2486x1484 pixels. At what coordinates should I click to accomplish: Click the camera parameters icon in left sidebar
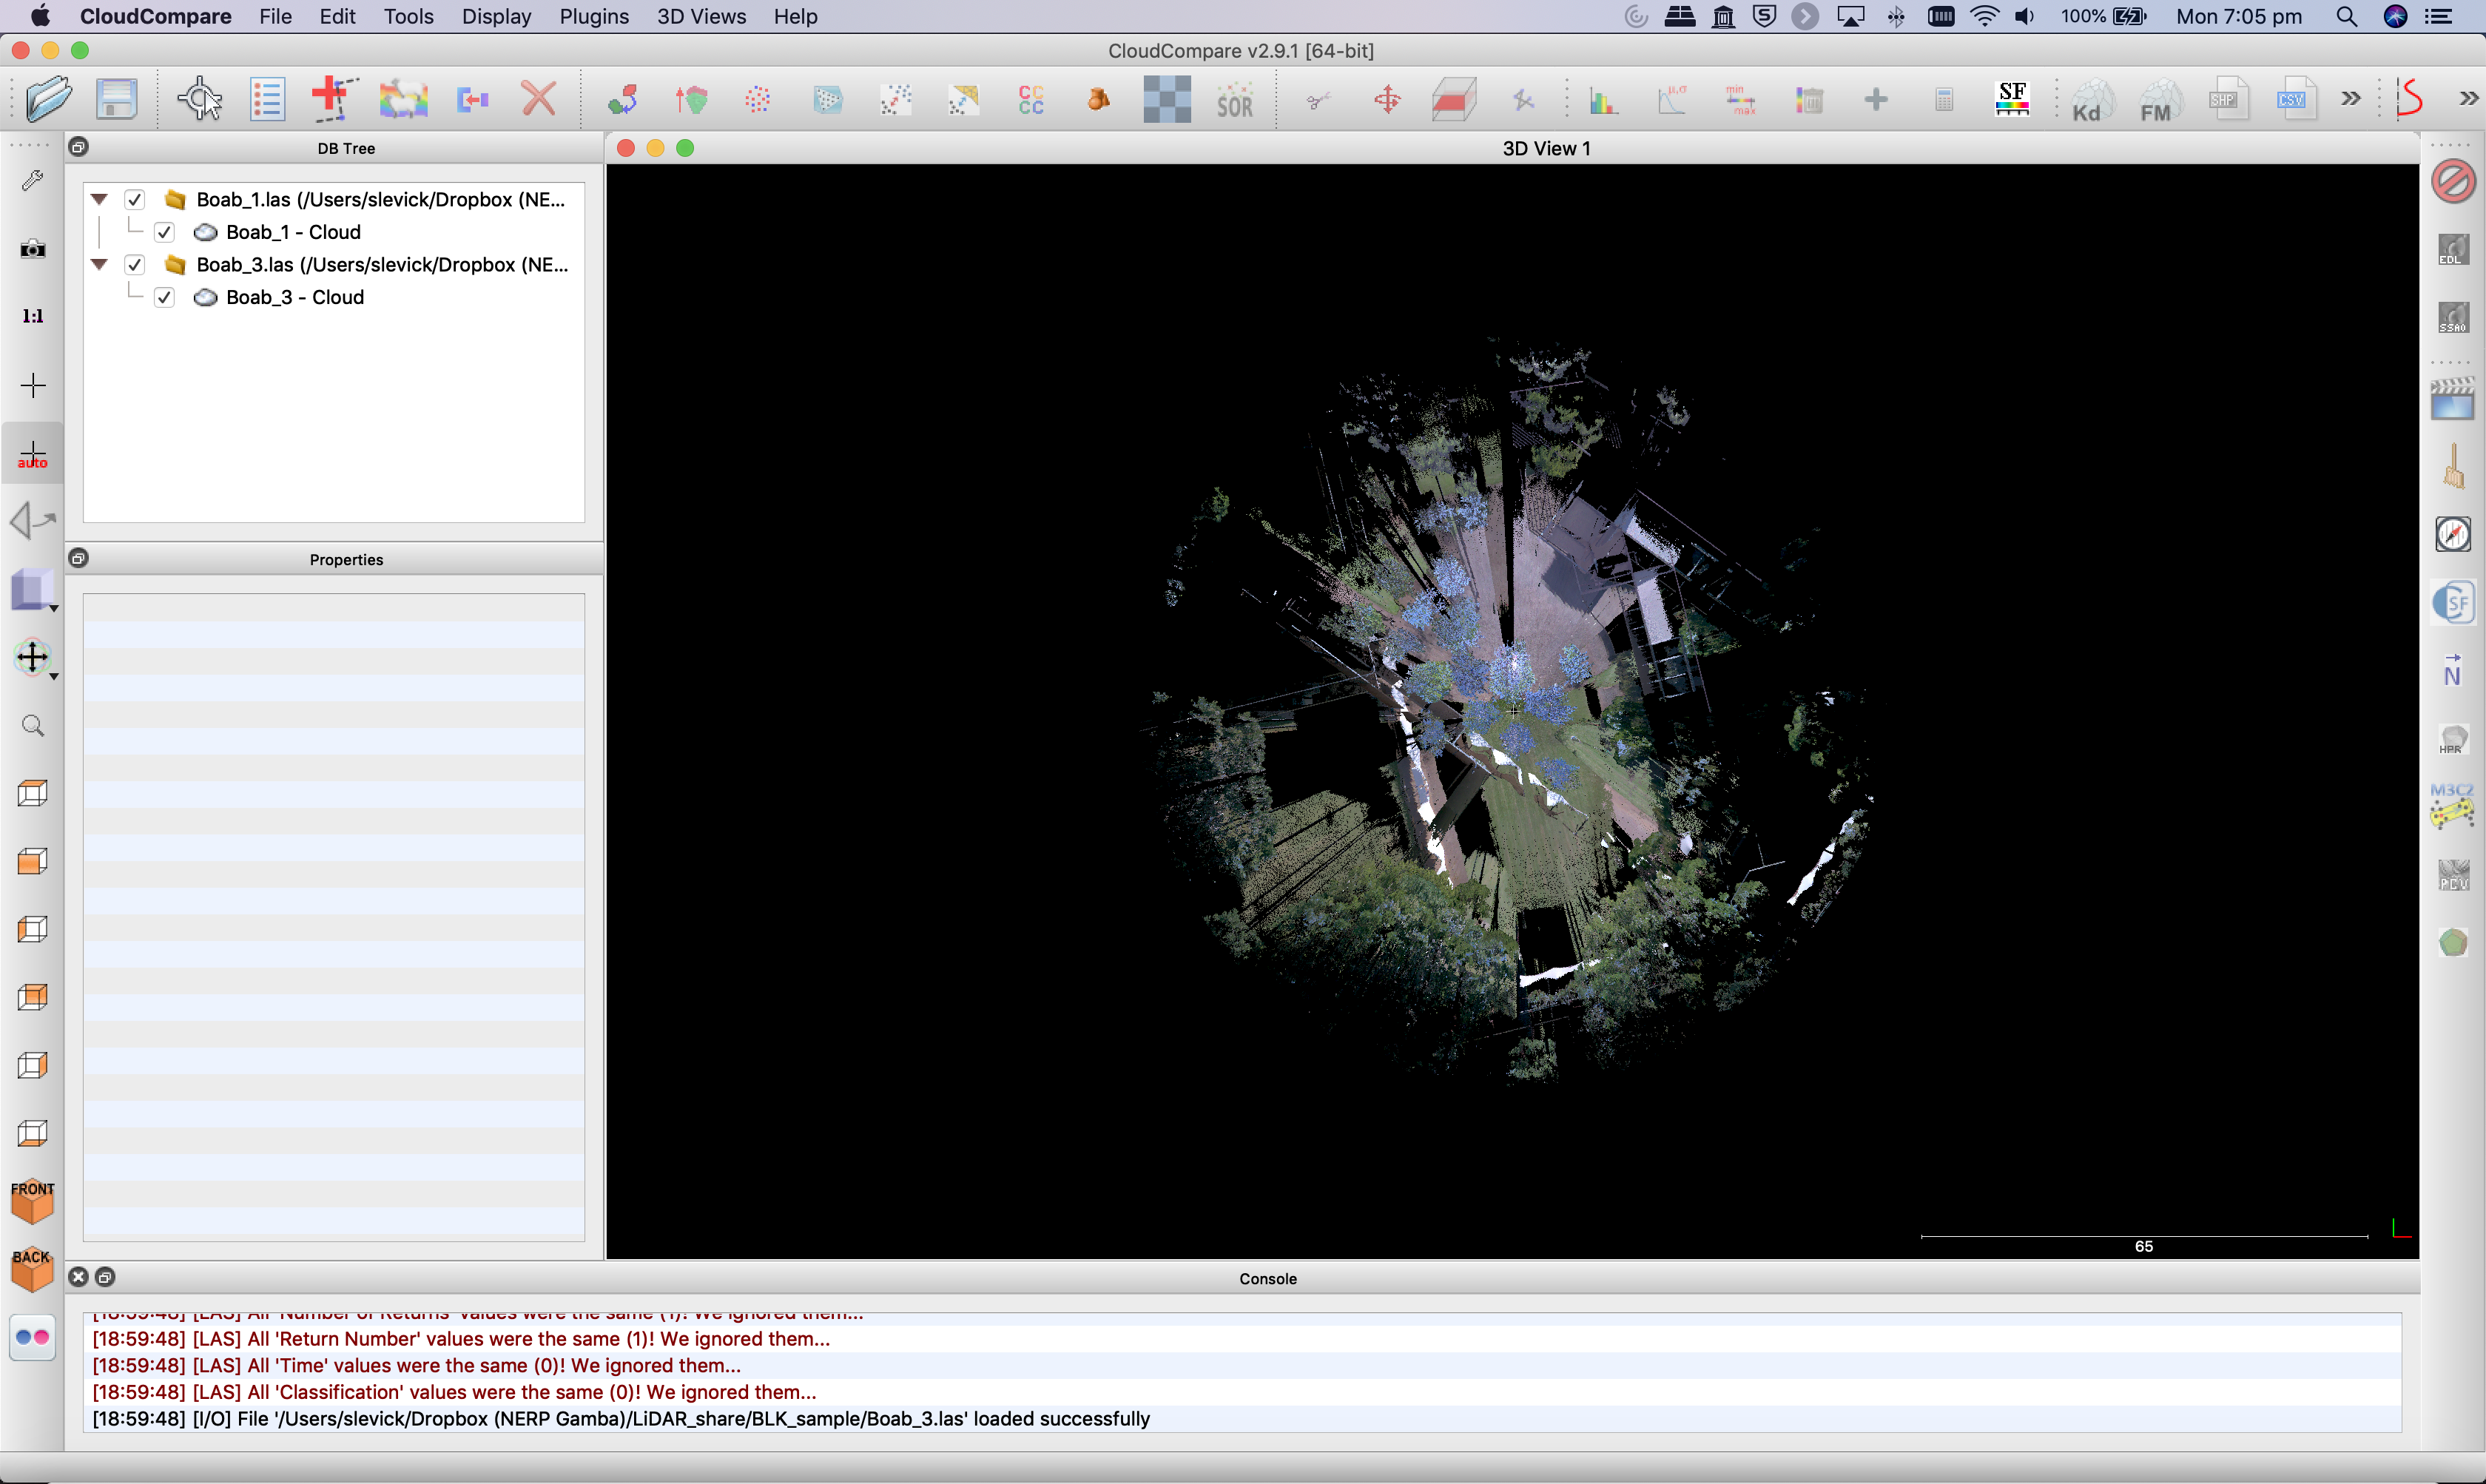(x=33, y=248)
